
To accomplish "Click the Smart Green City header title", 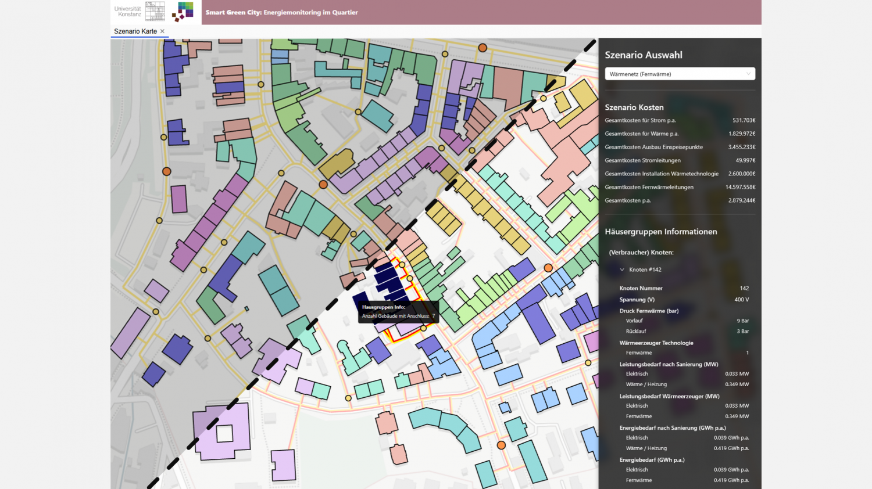I will [x=281, y=12].
